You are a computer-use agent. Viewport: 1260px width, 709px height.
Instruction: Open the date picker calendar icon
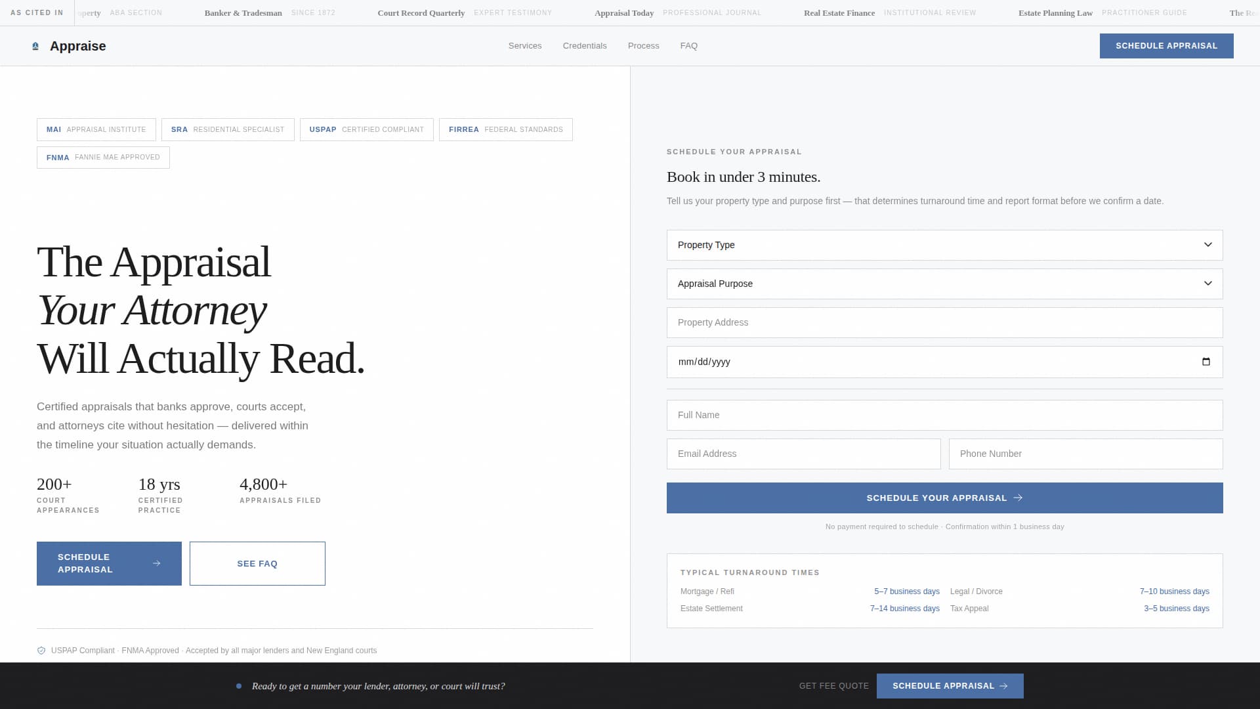pyautogui.click(x=1206, y=362)
